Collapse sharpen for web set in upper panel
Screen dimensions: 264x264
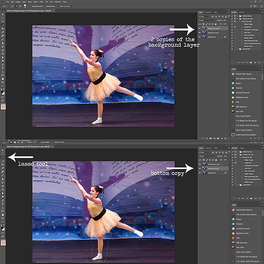point(238,18)
